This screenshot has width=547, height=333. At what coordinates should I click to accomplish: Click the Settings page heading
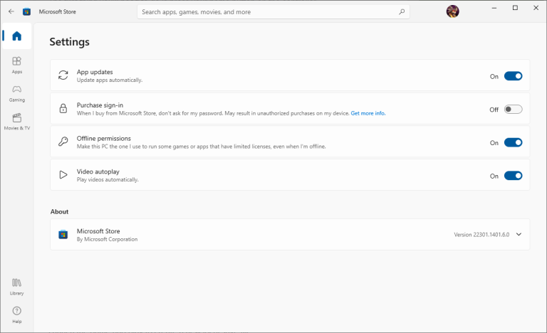69,42
